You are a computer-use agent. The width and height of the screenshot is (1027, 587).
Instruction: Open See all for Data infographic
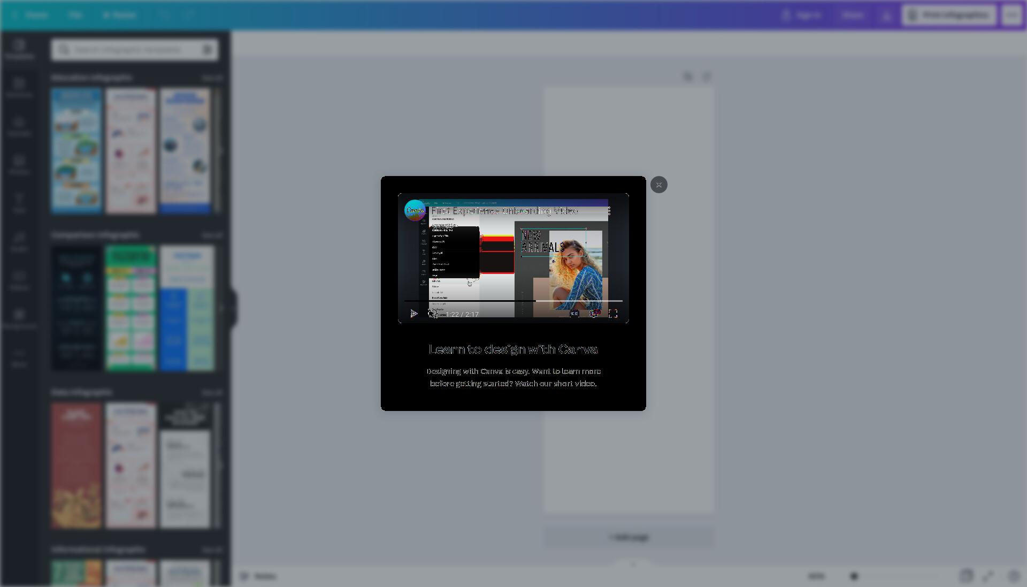tap(212, 393)
